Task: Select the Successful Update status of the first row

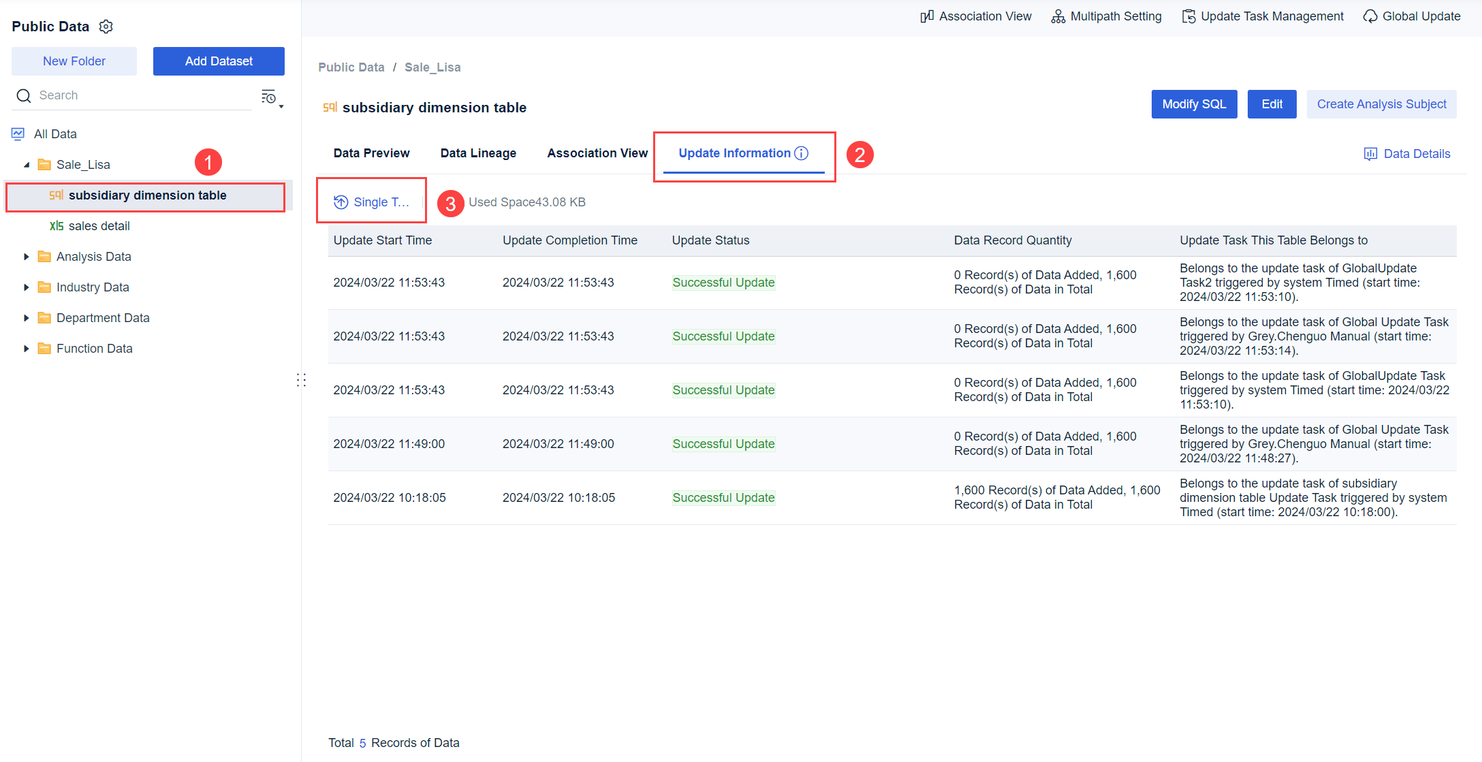Action: (x=723, y=282)
